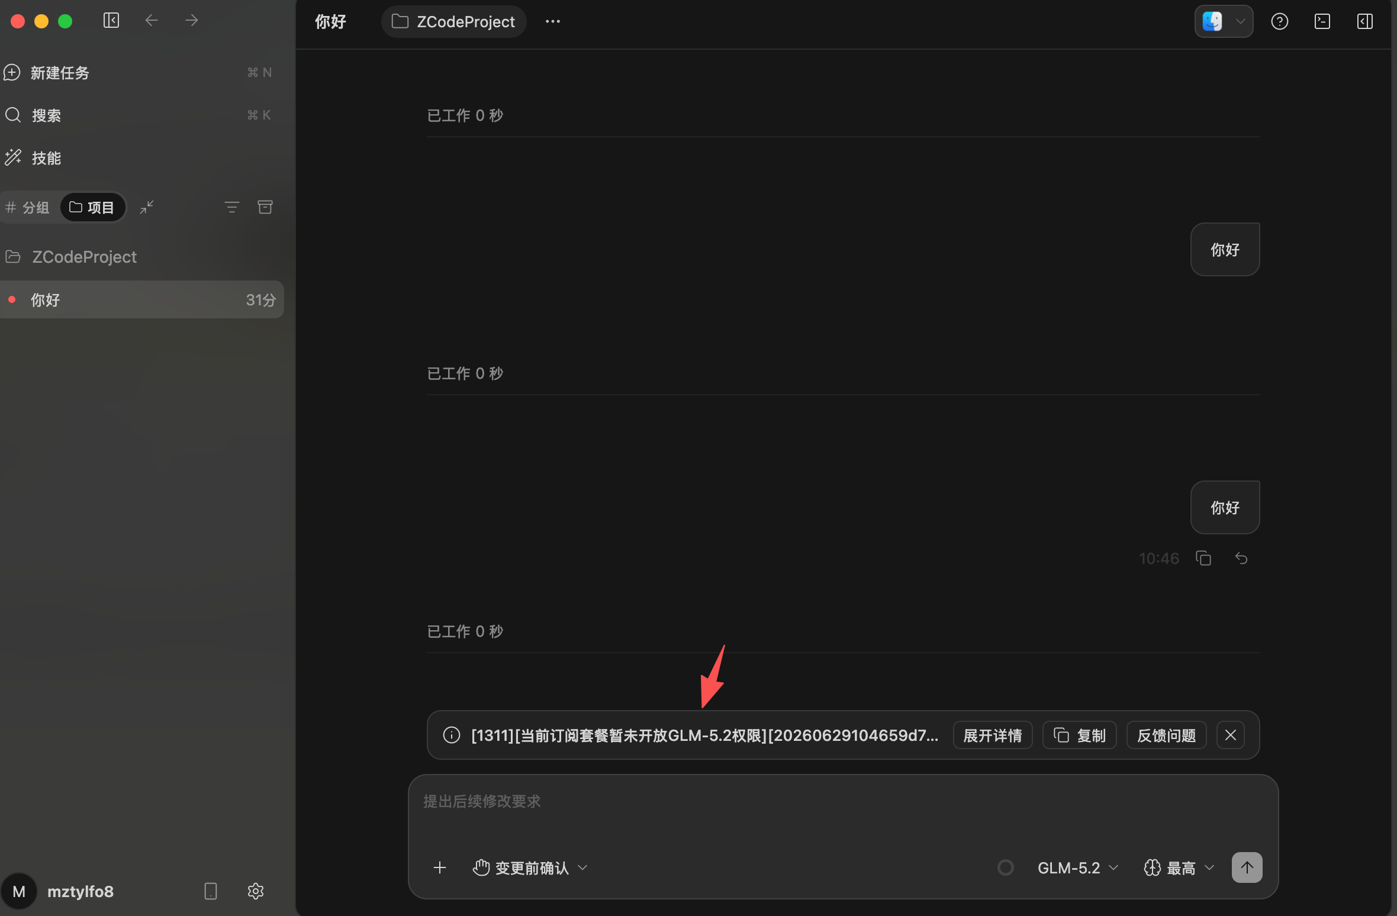Click the info icon in error banner

click(452, 735)
